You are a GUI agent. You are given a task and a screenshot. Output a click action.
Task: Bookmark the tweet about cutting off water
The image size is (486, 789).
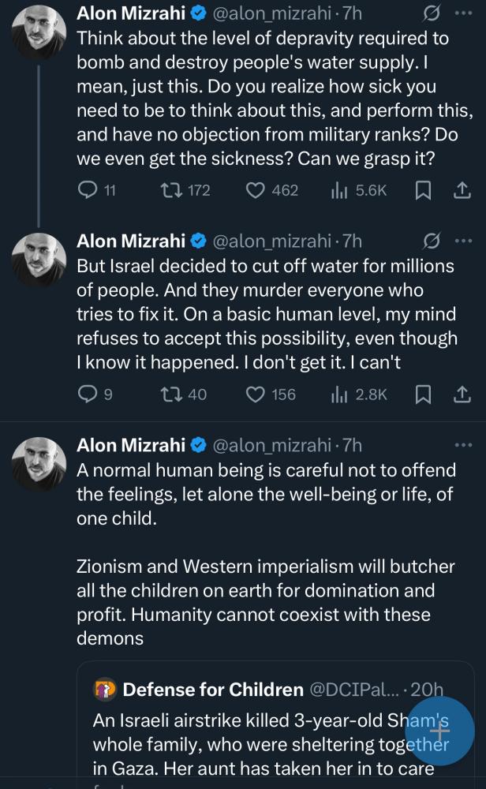click(x=424, y=394)
